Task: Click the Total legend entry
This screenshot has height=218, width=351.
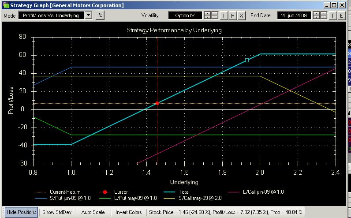Action: [x=177, y=192]
